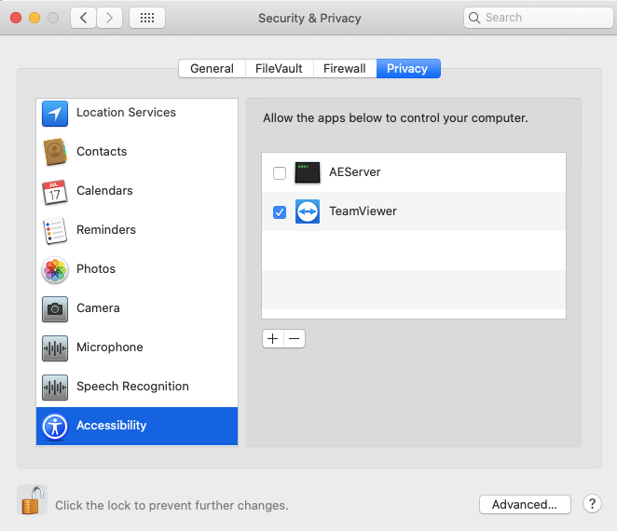Click the Location Services arrow icon
Viewport: 617px width, 531px height.
click(55, 114)
